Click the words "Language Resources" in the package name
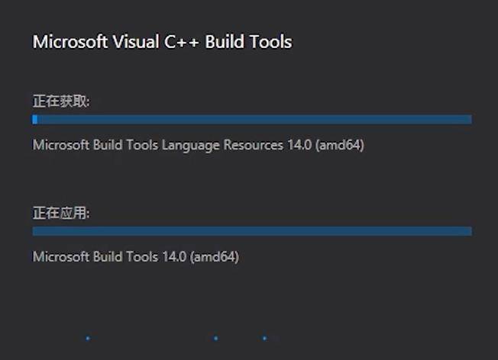Viewport: 498px width, 360px height. (x=222, y=145)
